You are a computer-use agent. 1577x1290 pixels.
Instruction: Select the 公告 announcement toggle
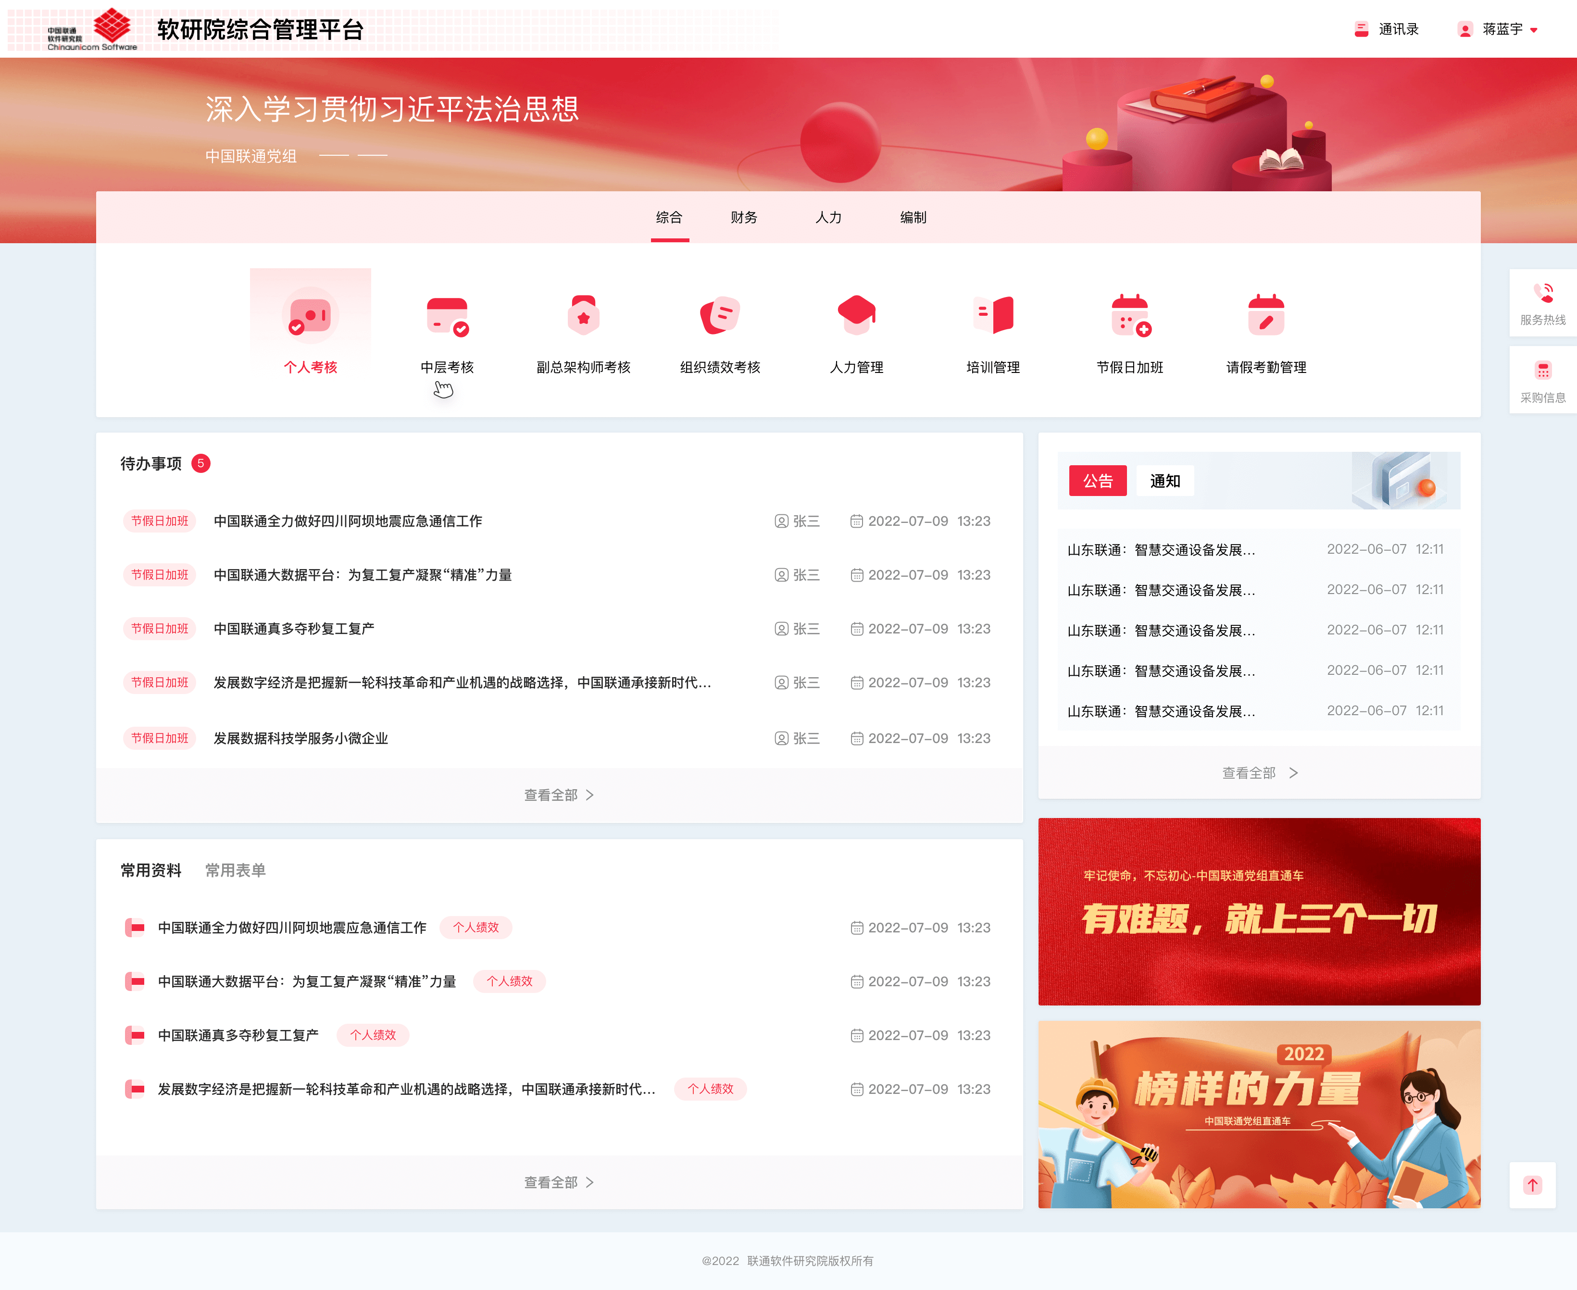[1097, 481]
